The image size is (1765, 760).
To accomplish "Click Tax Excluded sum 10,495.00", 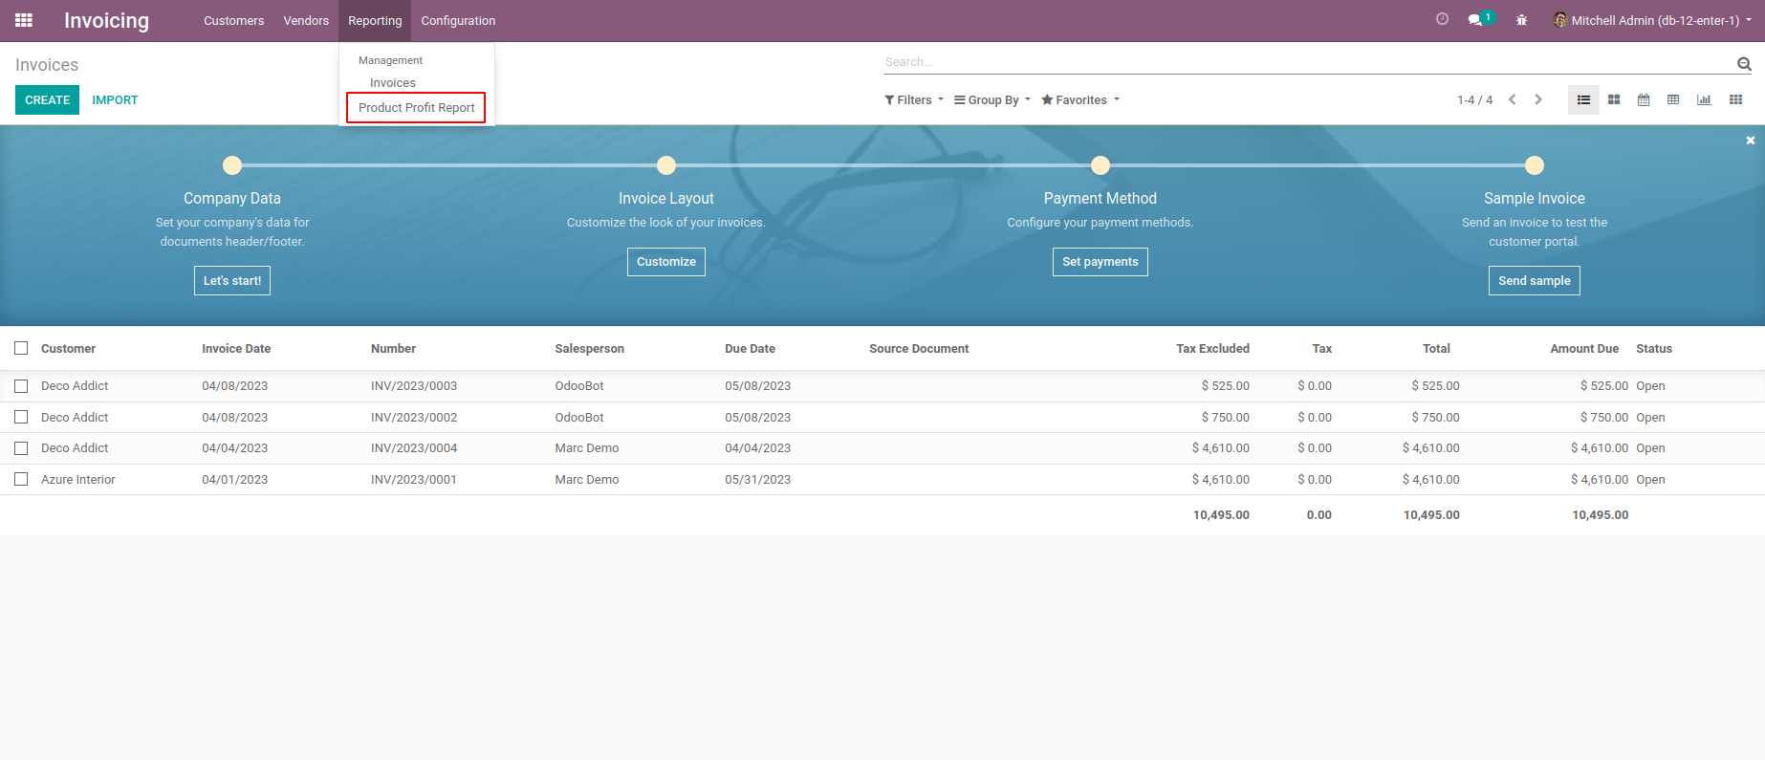I will click(x=1221, y=514).
